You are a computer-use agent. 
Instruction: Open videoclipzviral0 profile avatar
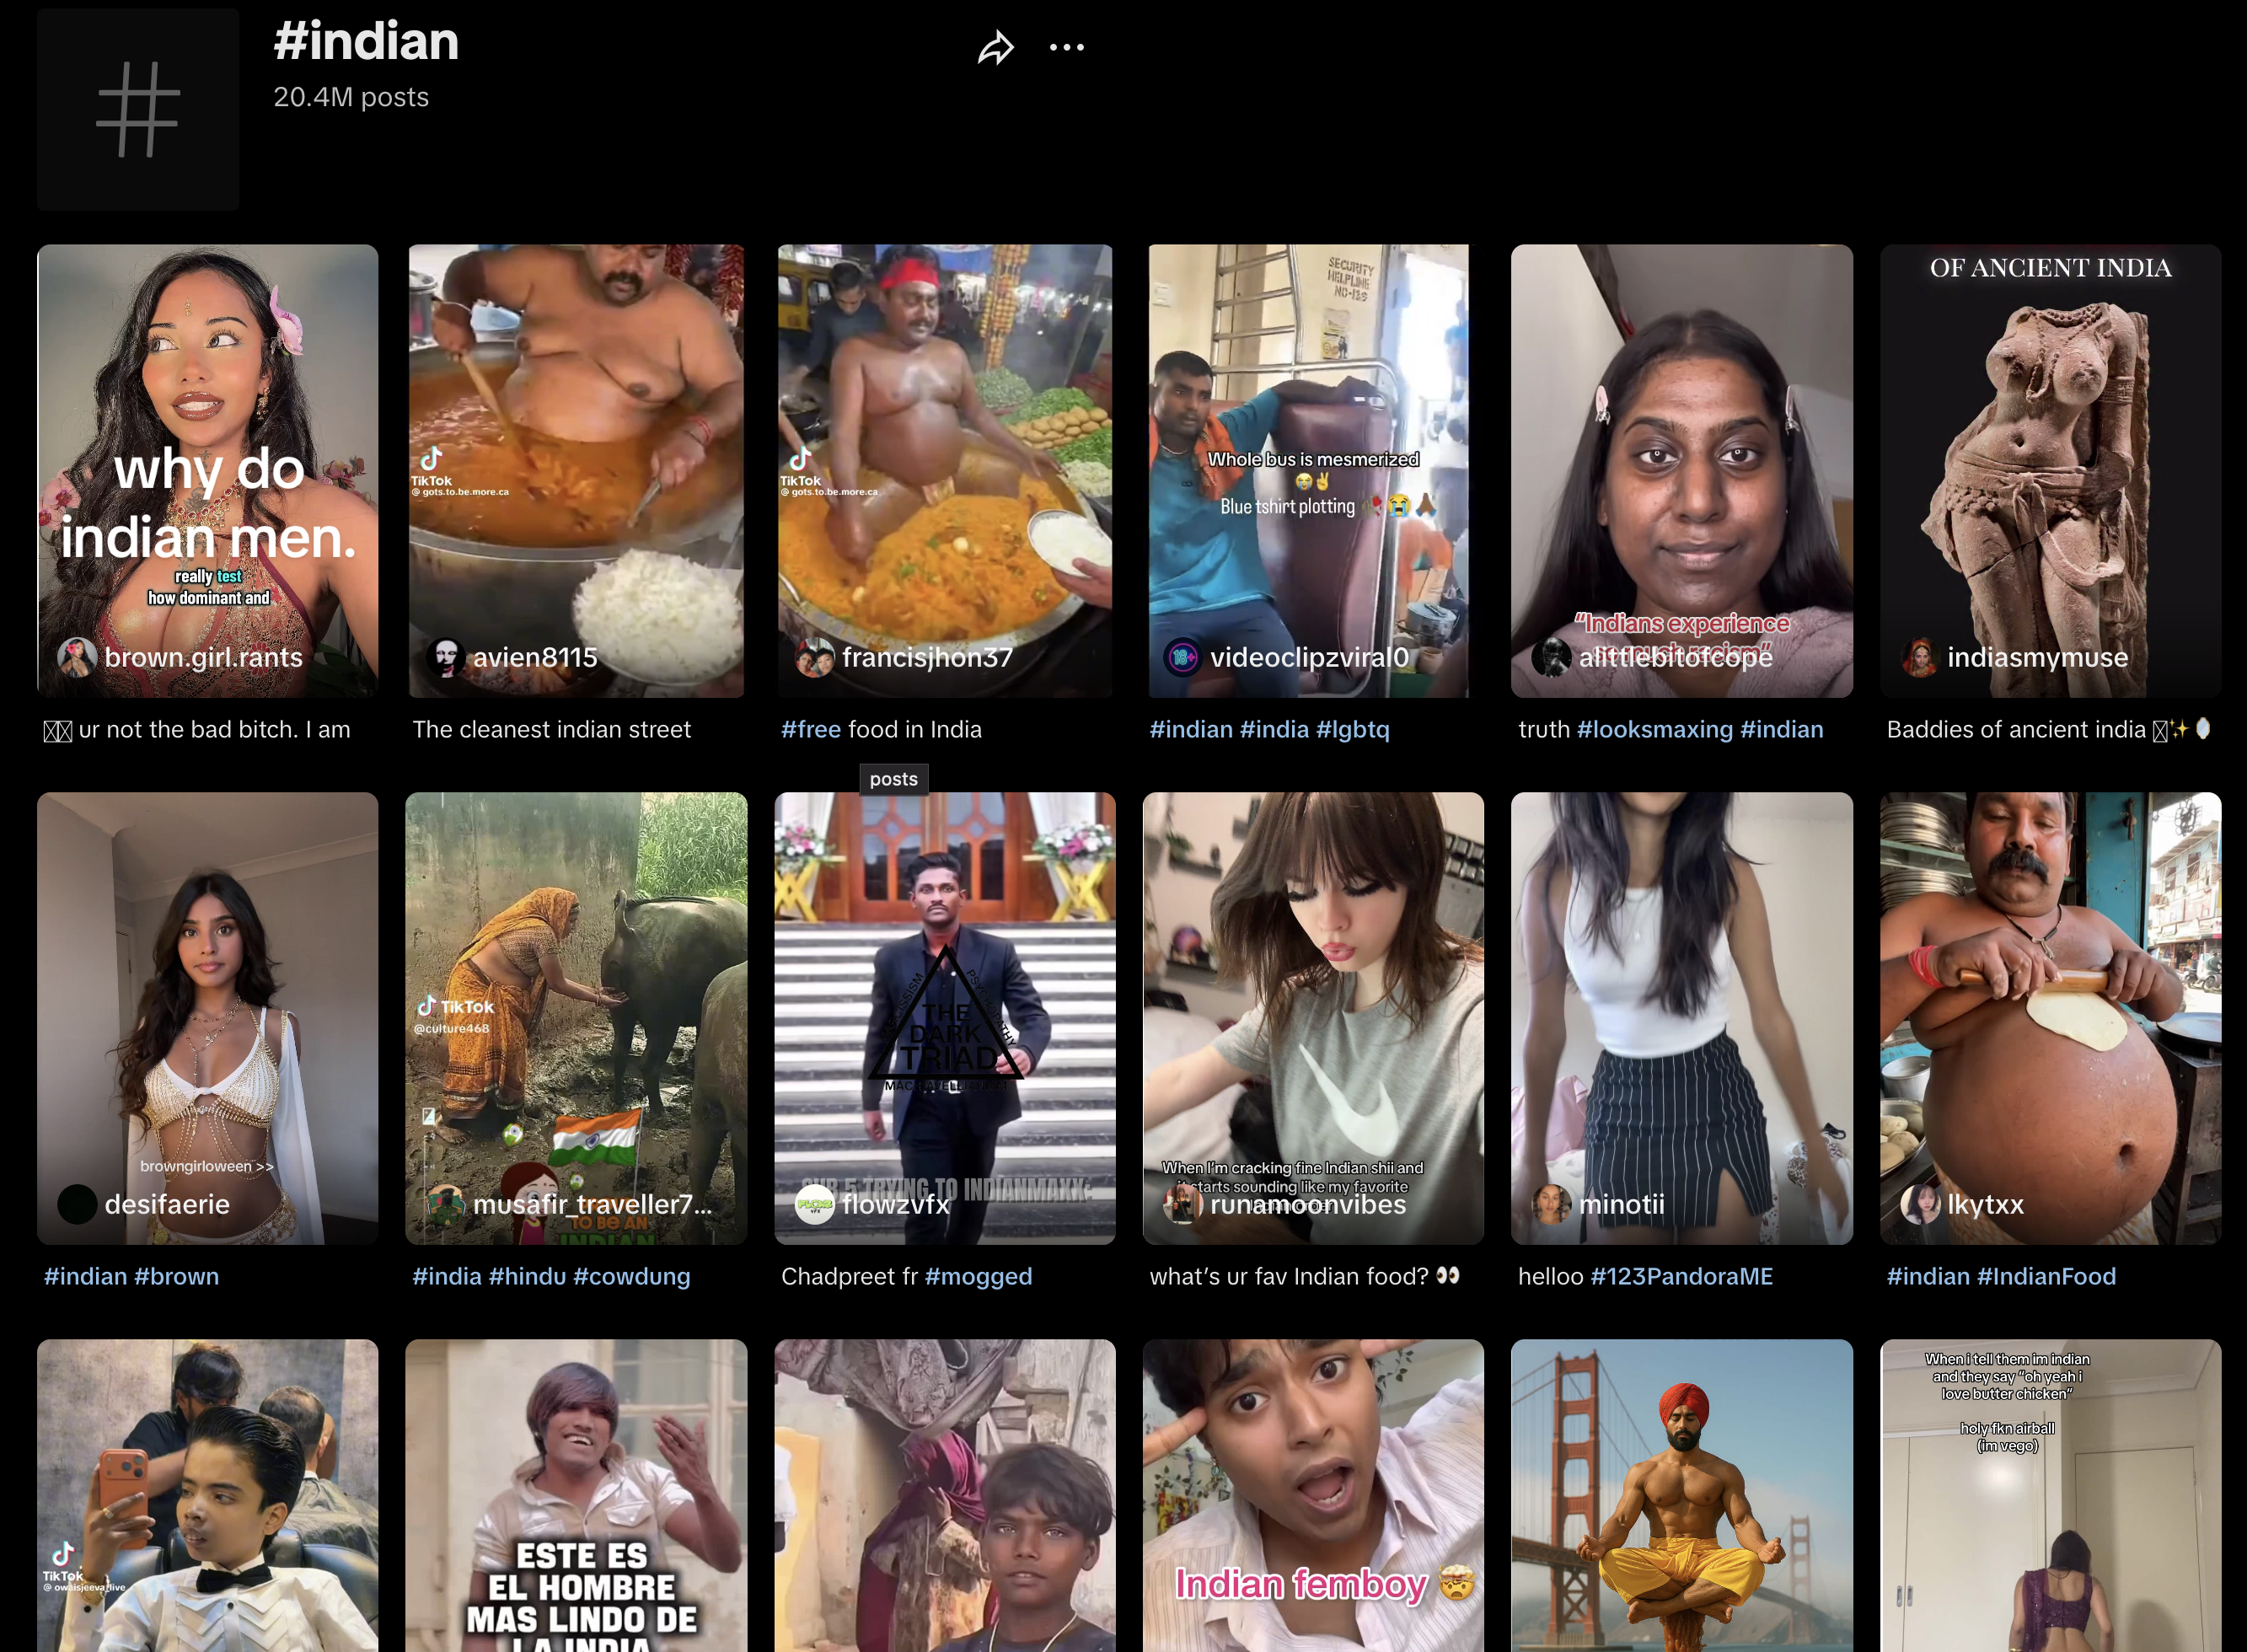point(1183,657)
